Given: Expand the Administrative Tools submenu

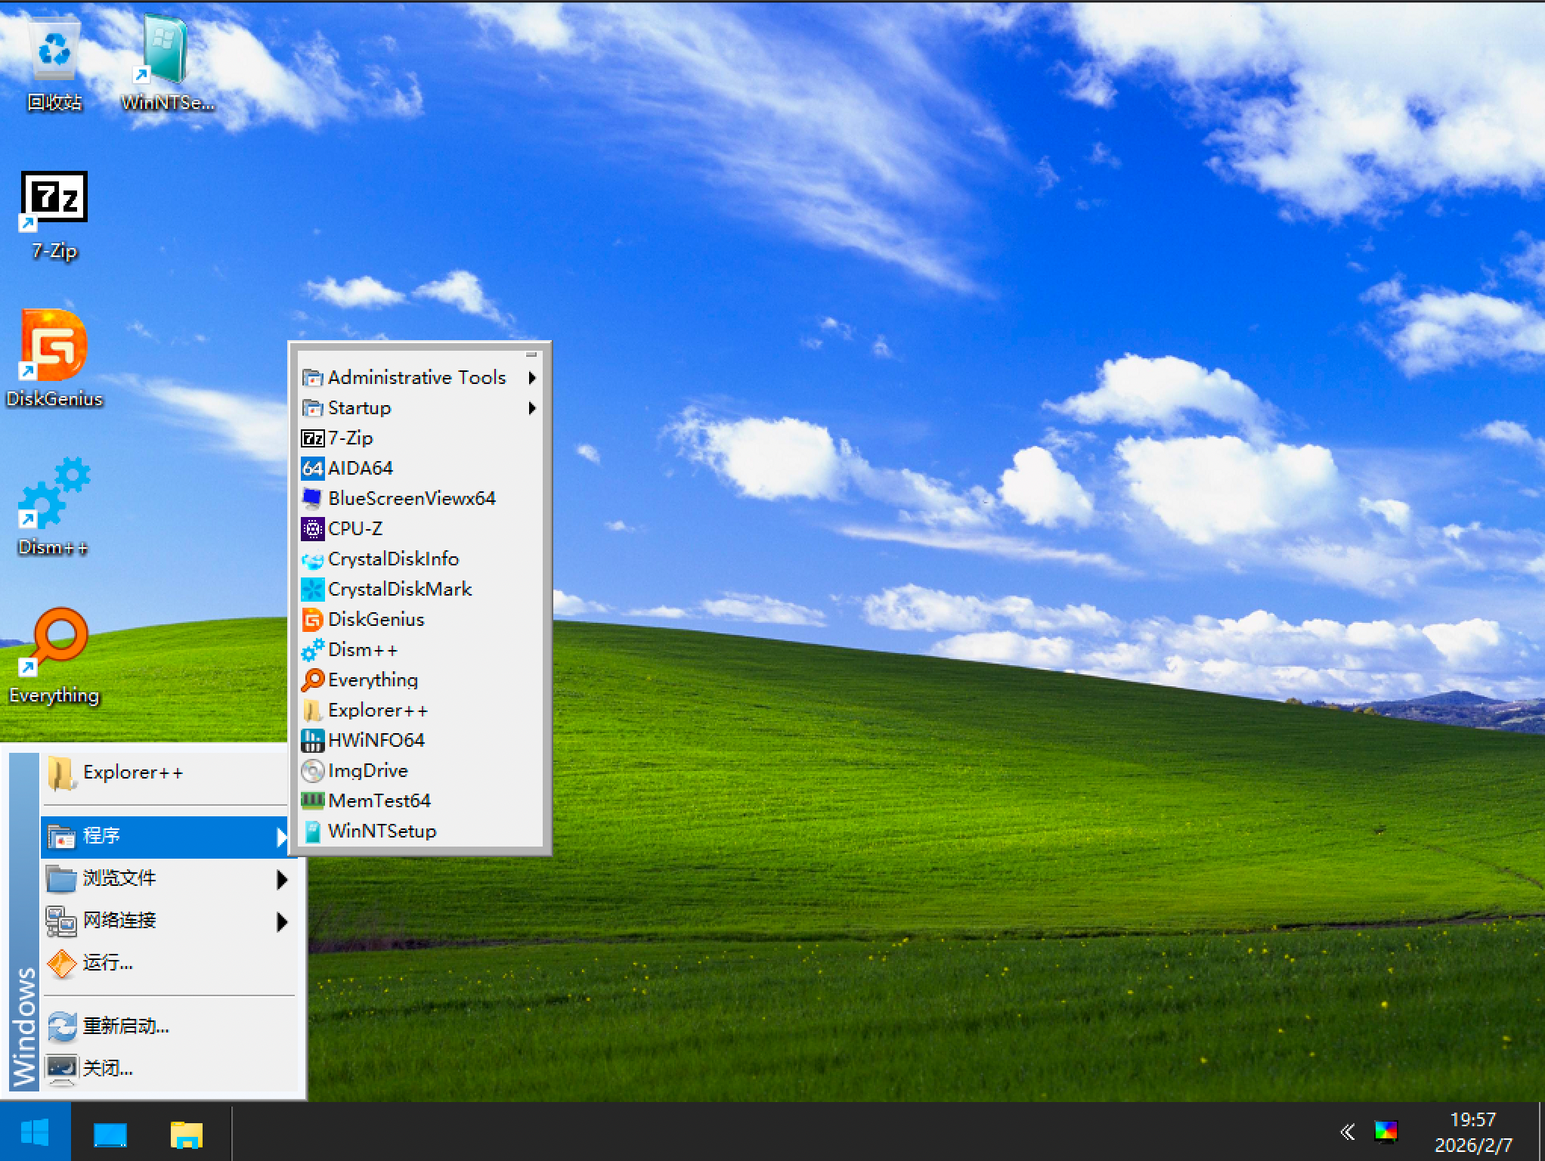Looking at the screenshot, I should 418,377.
